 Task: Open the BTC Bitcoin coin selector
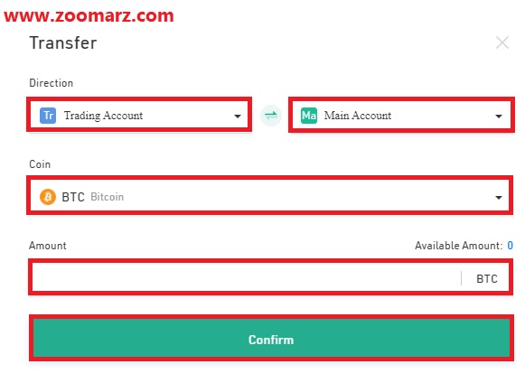pyautogui.click(x=269, y=195)
